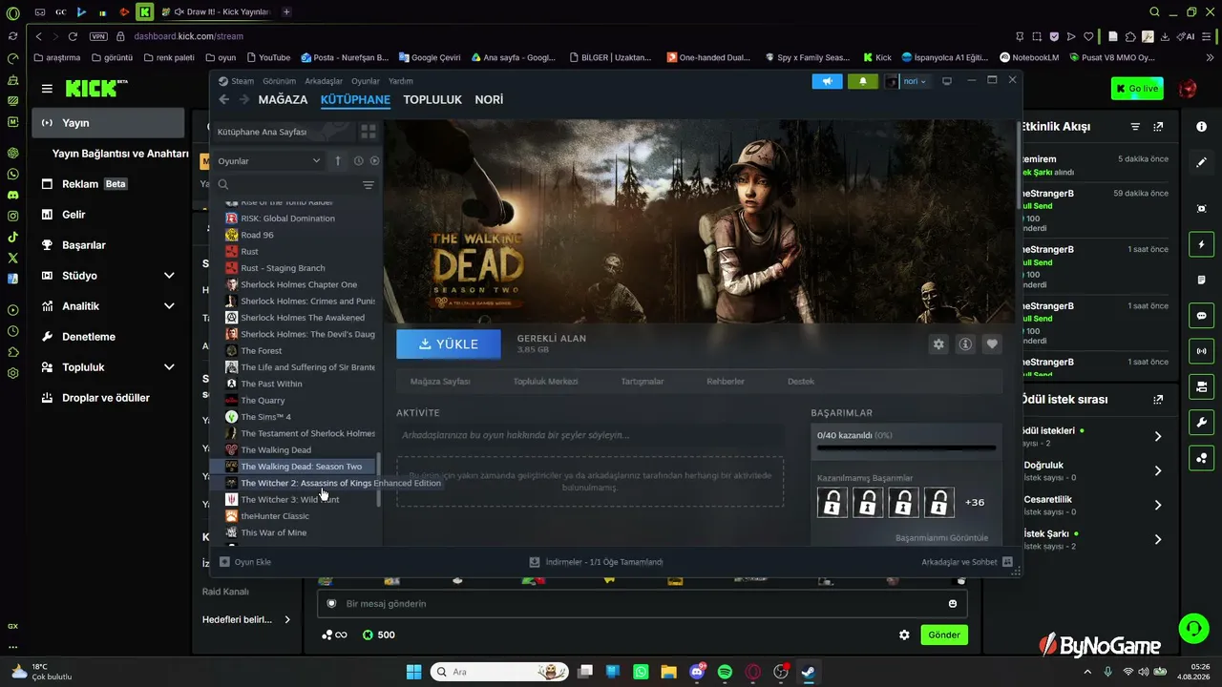Image resolution: width=1222 pixels, height=687 pixels.
Task: Add The Walking Dead Season Two to favorites
Action: point(992,344)
